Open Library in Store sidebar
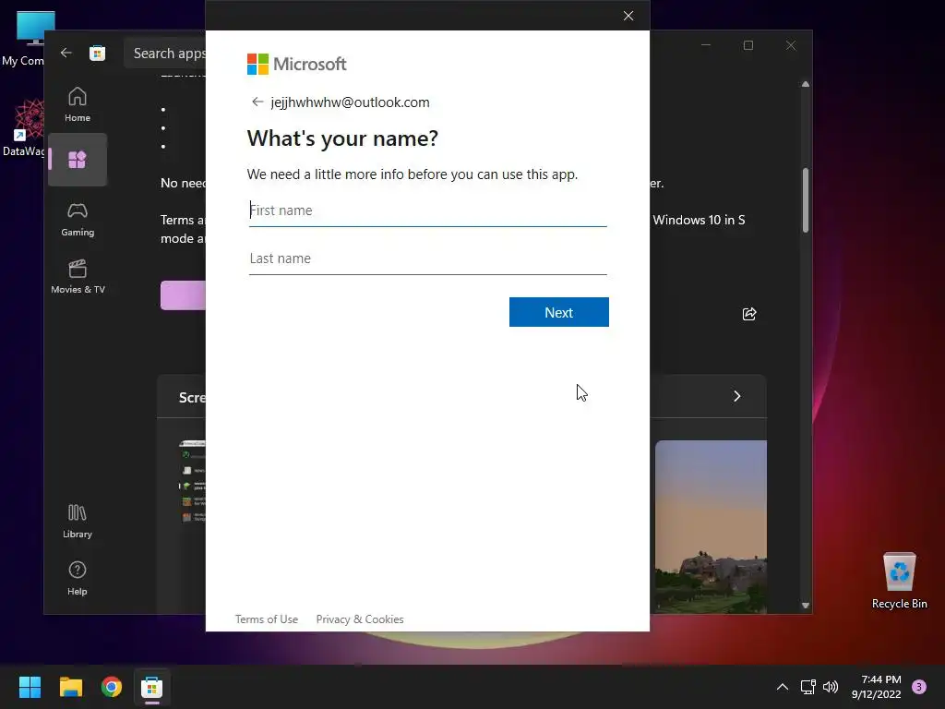This screenshot has height=709, width=945. point(78,522)
